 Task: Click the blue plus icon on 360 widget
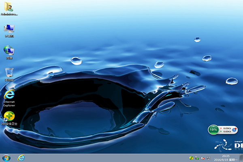[x=234, y=130]
